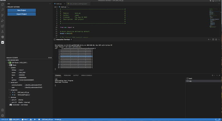The image size is (222, 121).
Task: Click the feedback icon in status bar
Action: click(216, 119)
